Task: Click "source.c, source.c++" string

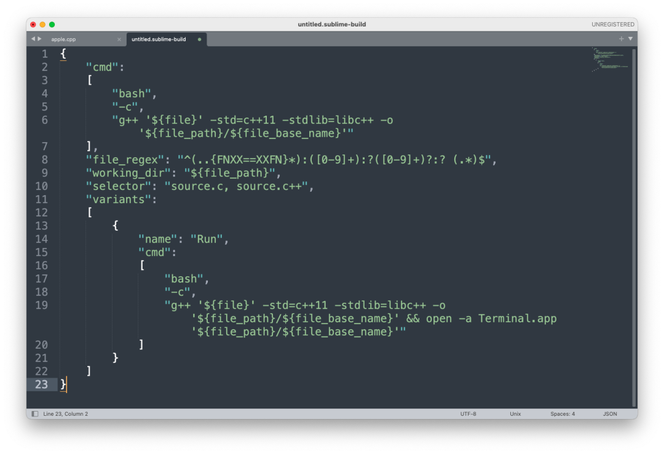Action: click(x=236, y=186)
